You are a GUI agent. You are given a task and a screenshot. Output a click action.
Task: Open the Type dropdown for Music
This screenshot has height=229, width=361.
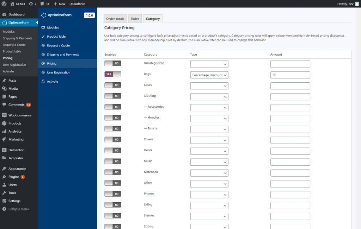point(209,162)
